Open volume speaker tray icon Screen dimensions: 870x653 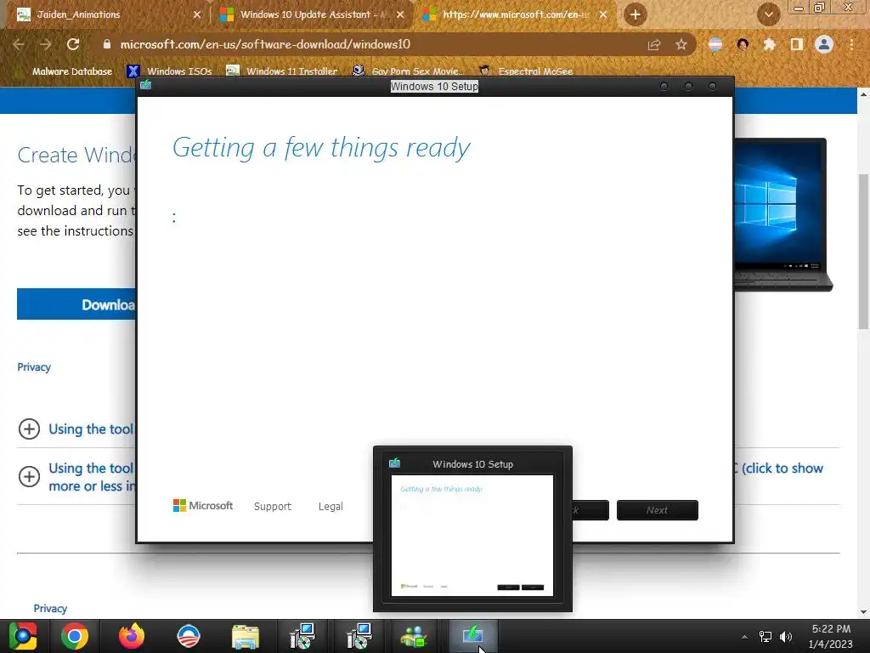tap(786, 637)
